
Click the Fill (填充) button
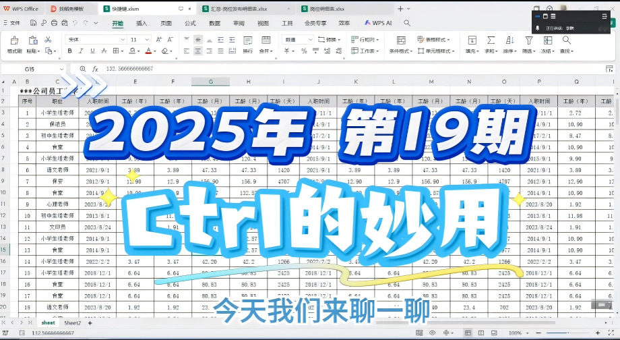click(472, 45)
